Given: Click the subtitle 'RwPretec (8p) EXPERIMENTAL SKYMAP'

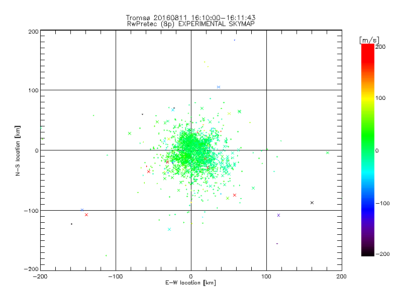Looking at the screenshot, I should tap(191, 24).
